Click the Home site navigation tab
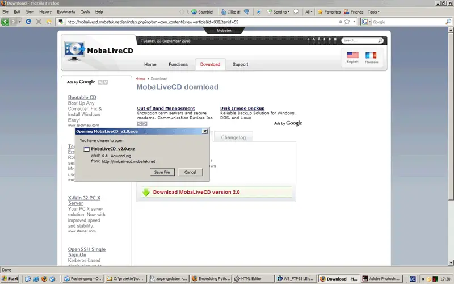Viewport: 454px width, 284px height. (150, 64)
